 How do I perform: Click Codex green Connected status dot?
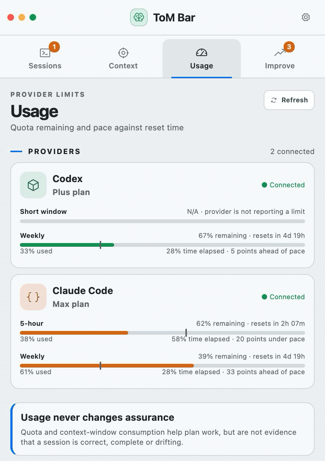pos(264,185)
